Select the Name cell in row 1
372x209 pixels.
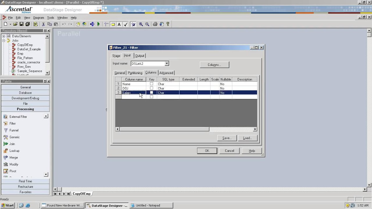(134, 84)
